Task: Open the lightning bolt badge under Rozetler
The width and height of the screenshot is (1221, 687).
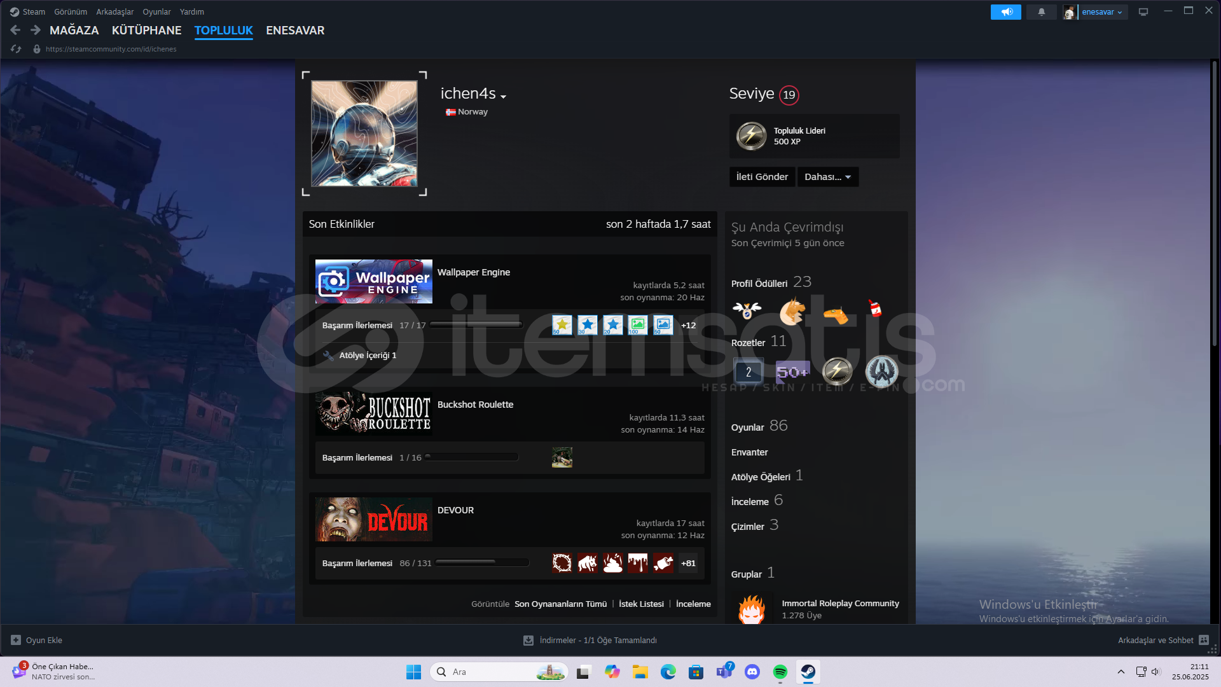Action: pyautogui.click(x=837, y=372)
